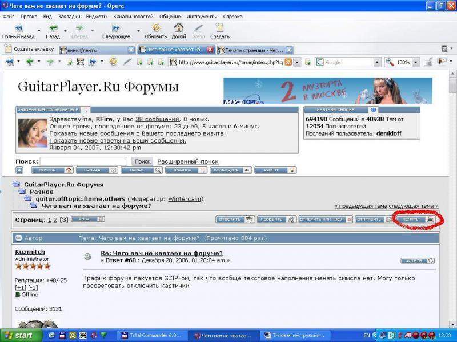Go to the home page via Домой
The image size is (457, 342).
click(x=179, y=31)
